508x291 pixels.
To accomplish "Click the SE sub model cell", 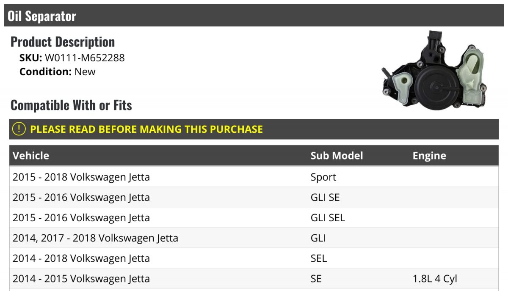I will 316,279.
